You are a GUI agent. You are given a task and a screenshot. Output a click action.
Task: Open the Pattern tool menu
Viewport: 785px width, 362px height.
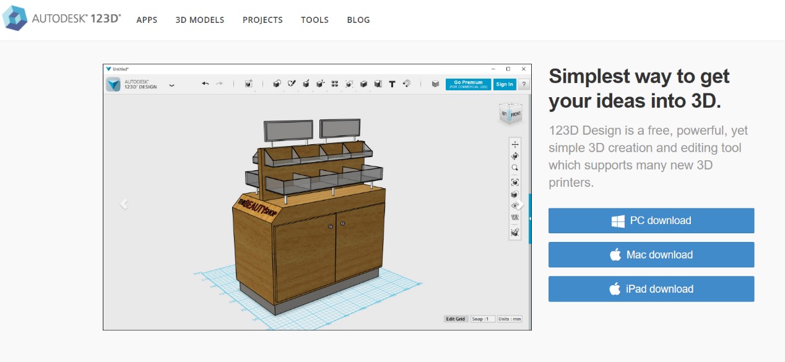coord(334,84)
